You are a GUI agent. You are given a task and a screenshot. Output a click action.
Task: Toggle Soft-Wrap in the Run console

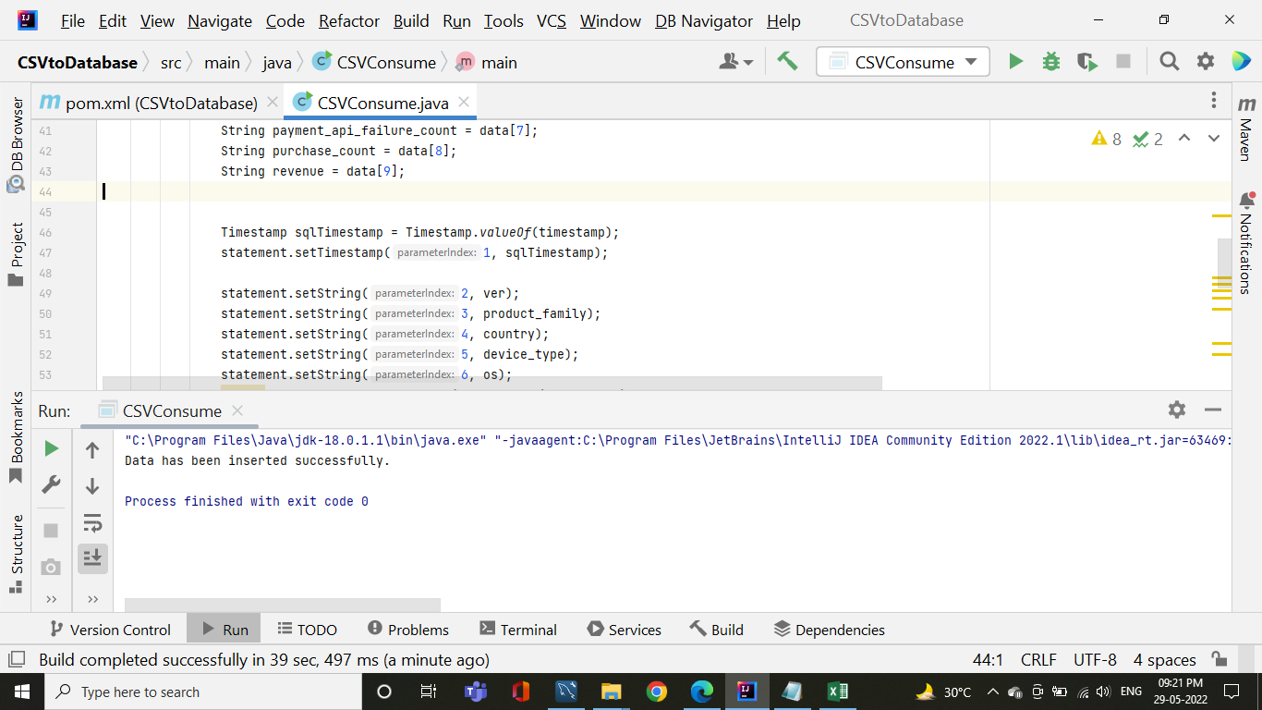point(91,522)
